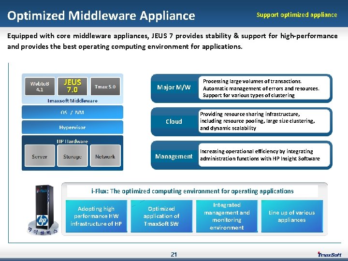Click the Major M/W label
Screen dimensions: 348x261
coord(174,87)
